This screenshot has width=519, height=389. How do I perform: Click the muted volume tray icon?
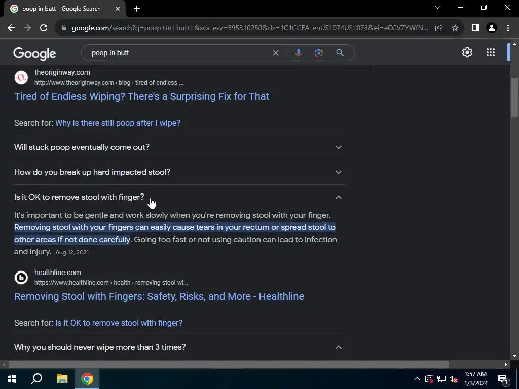click(x=454, y=379)
